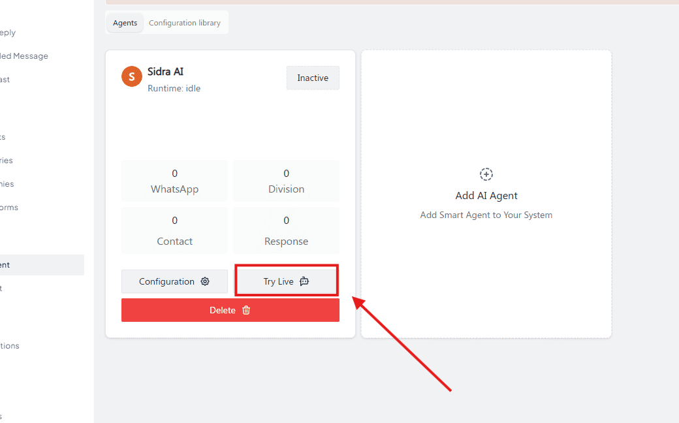The image size is (679, 423).
Task: Select the Response stat tile
Action: coord(286,230)
